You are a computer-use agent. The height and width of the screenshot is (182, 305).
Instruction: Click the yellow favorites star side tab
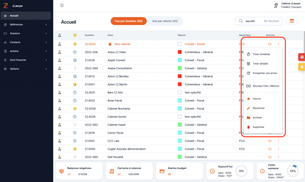302,67
